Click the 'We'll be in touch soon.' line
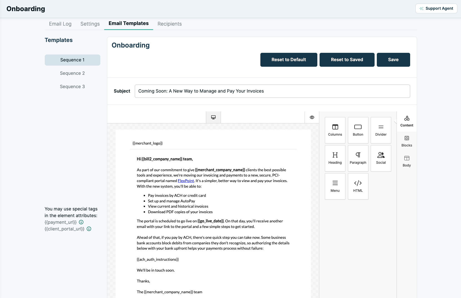461x298 pixels. point(156,270)
